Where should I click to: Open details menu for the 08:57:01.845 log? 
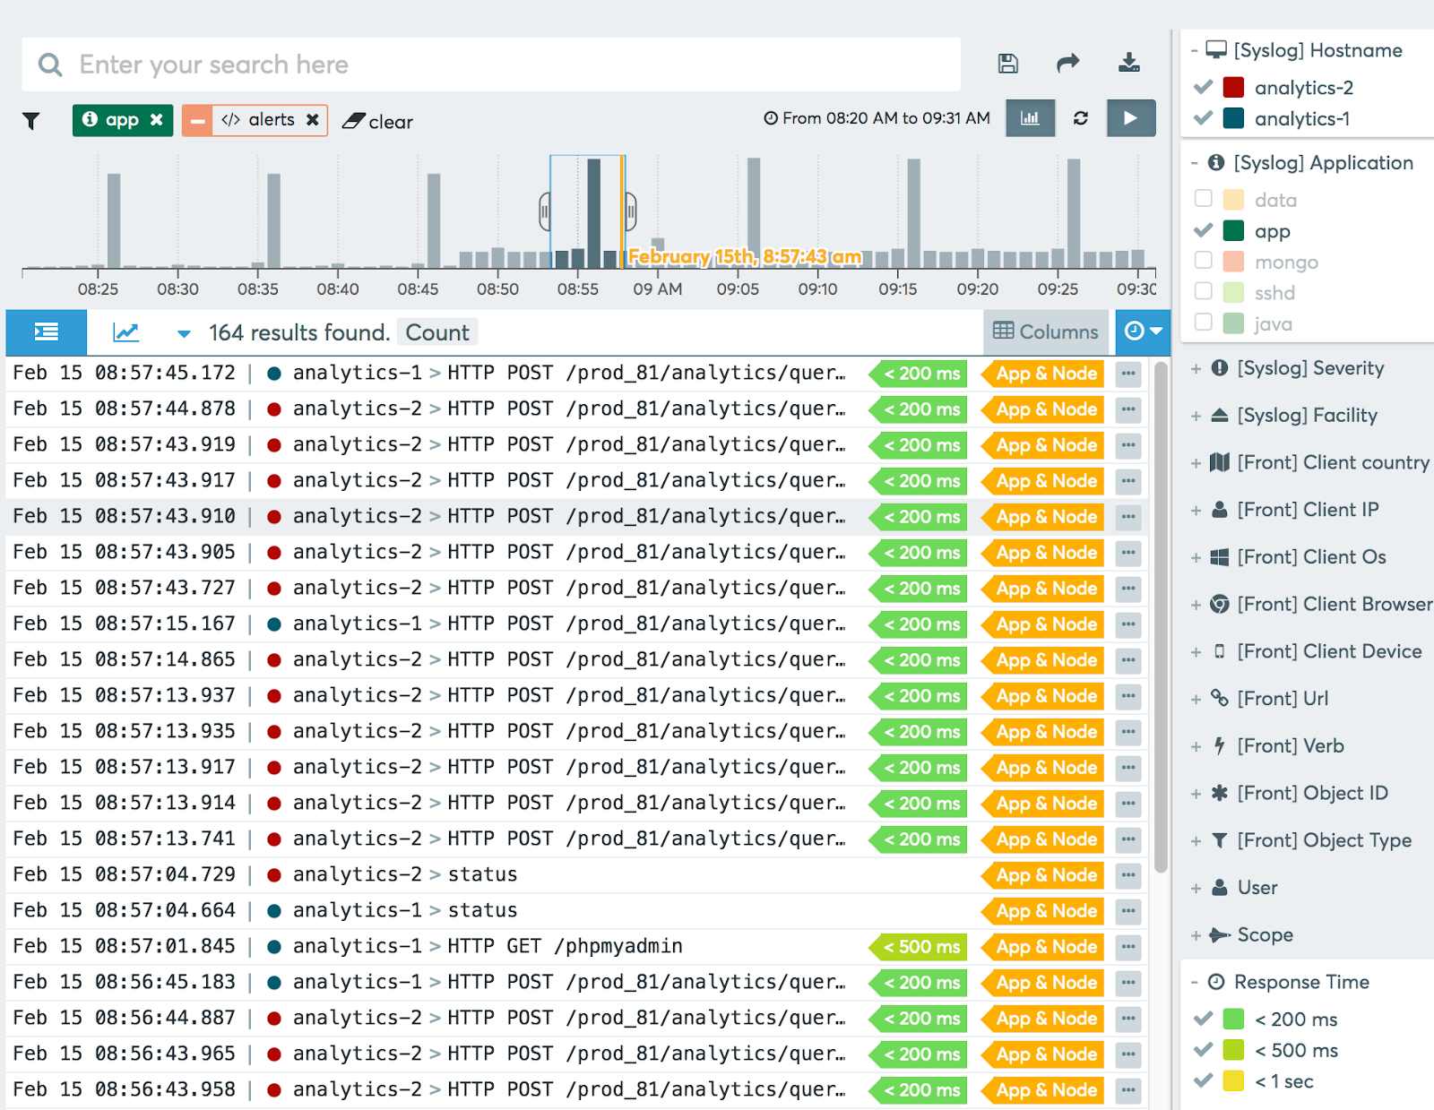pos(1128,947)
